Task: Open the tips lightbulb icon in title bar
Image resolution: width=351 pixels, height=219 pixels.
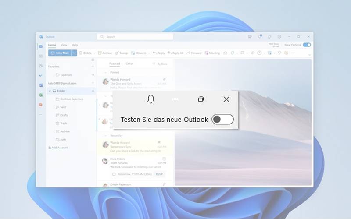Action: 269,37
